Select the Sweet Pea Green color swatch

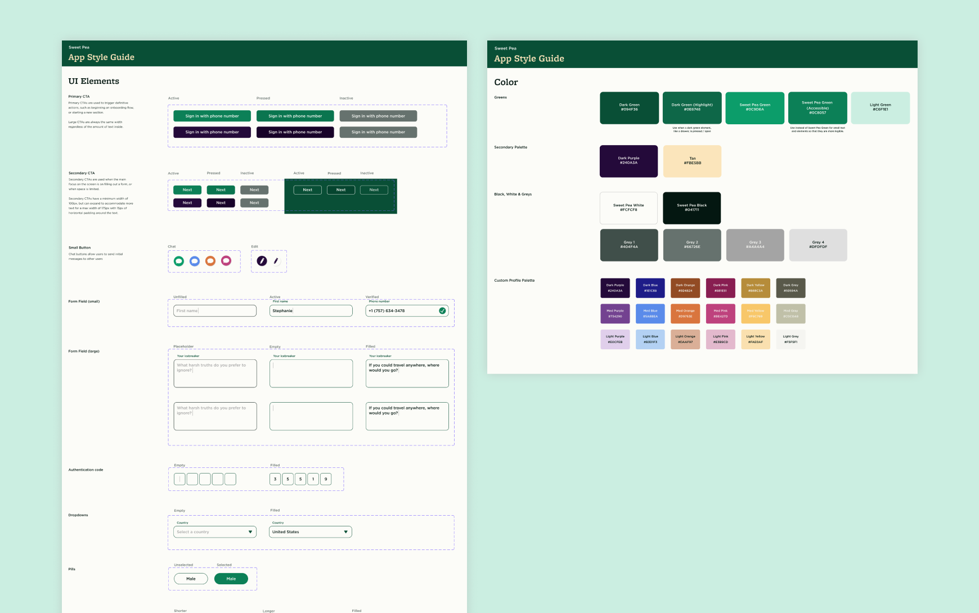[755, 107]
